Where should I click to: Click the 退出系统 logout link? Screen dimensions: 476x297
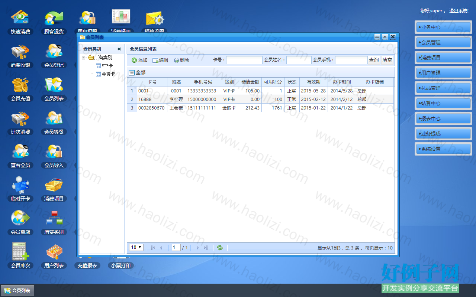[x=459, y=11]
